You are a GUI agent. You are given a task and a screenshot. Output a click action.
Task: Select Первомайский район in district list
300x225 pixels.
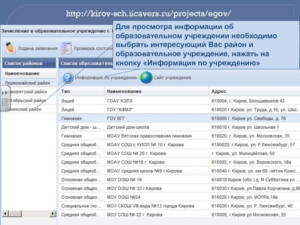29,83
